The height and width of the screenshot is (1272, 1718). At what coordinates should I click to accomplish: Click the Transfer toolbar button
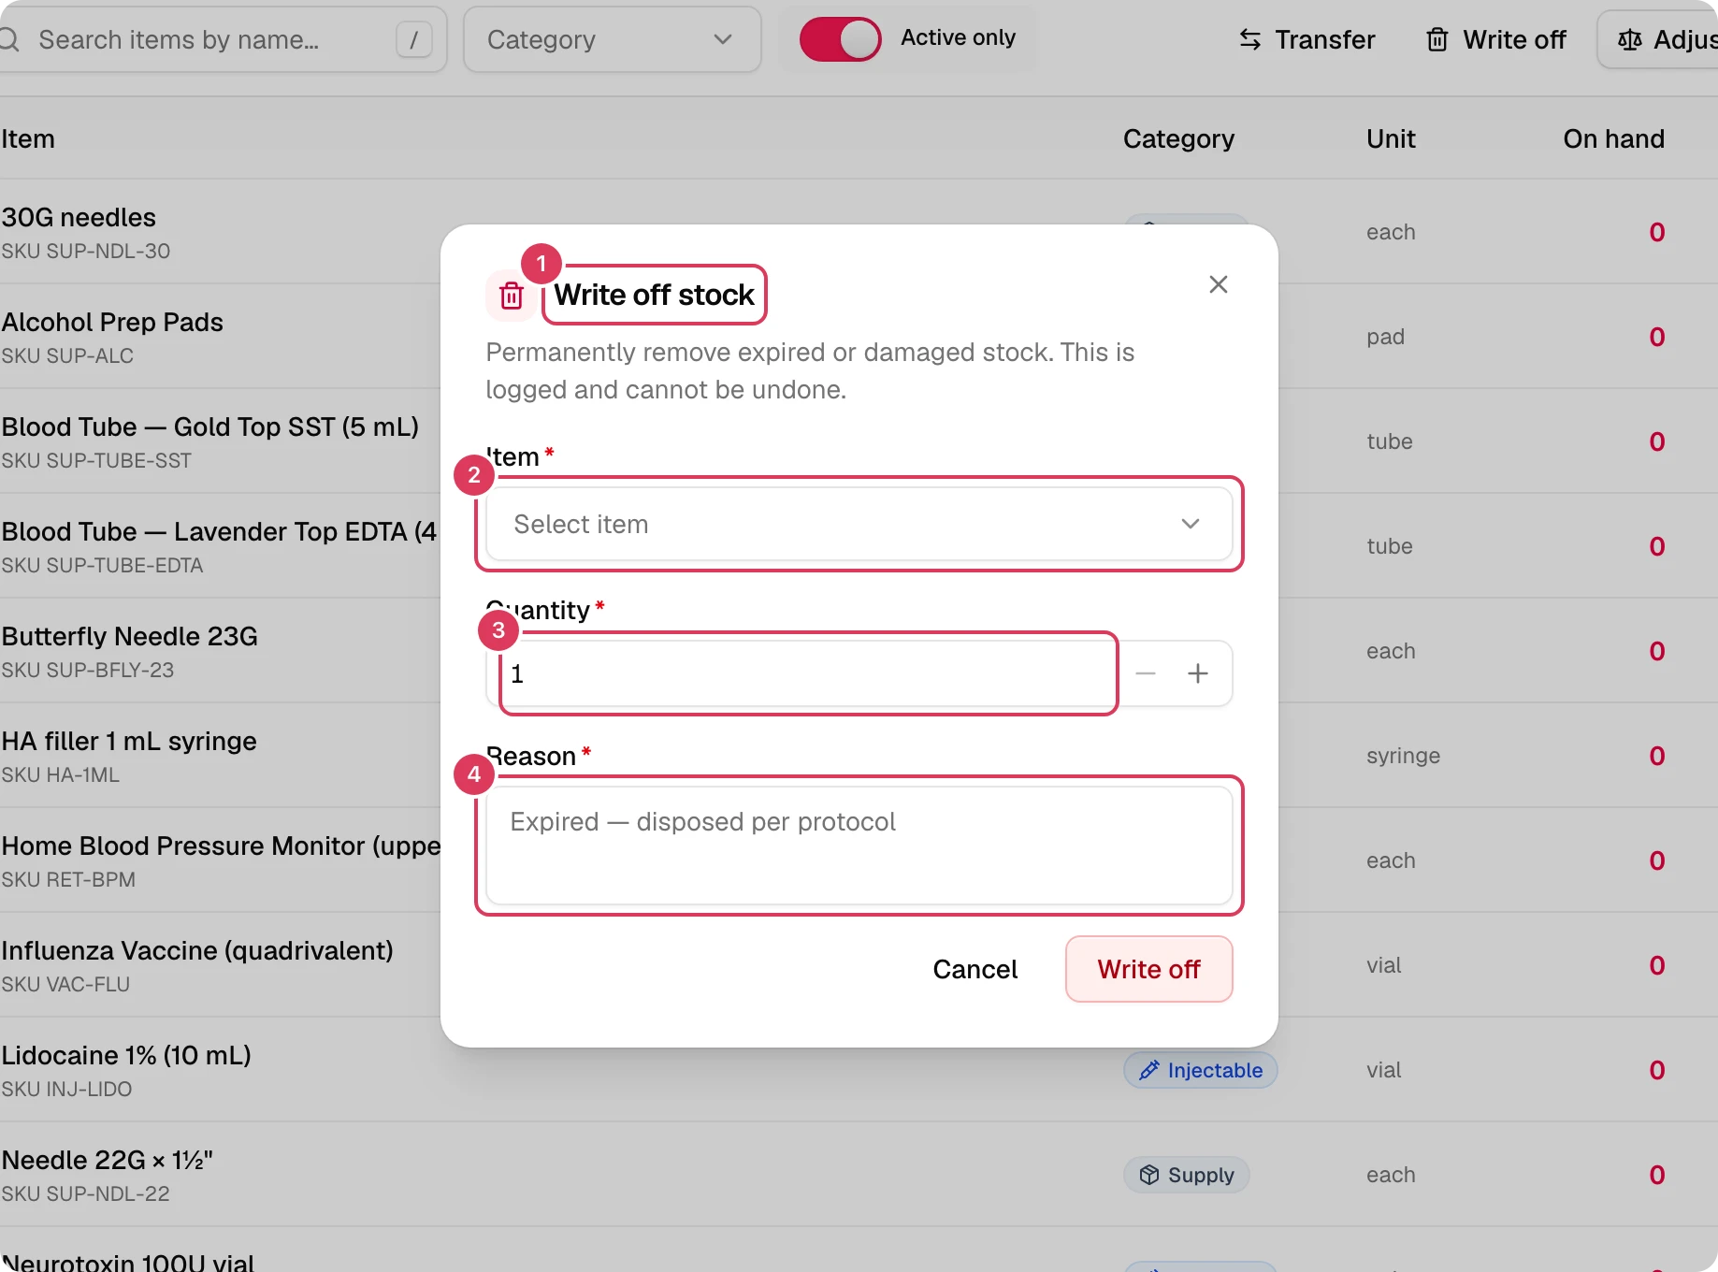[x=1307, y=39]
